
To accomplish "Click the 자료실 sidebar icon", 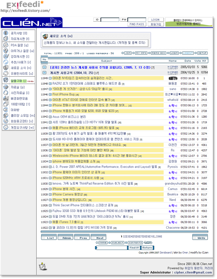I will click(x=6, y=87).
